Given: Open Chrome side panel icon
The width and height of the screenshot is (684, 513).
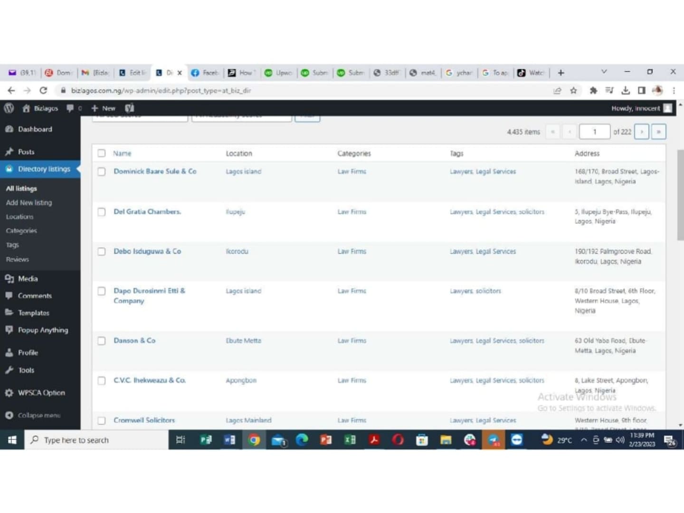Looking at the screenshot, I should [x=641, y=90].
